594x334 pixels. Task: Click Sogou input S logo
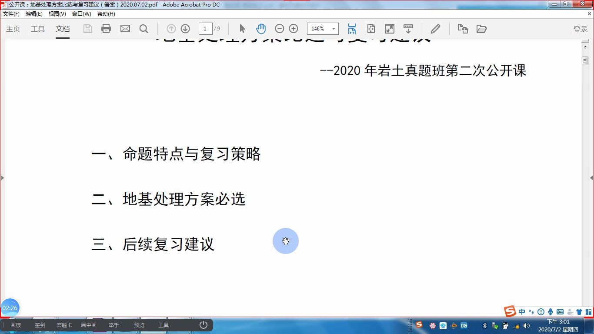point(510,311)
